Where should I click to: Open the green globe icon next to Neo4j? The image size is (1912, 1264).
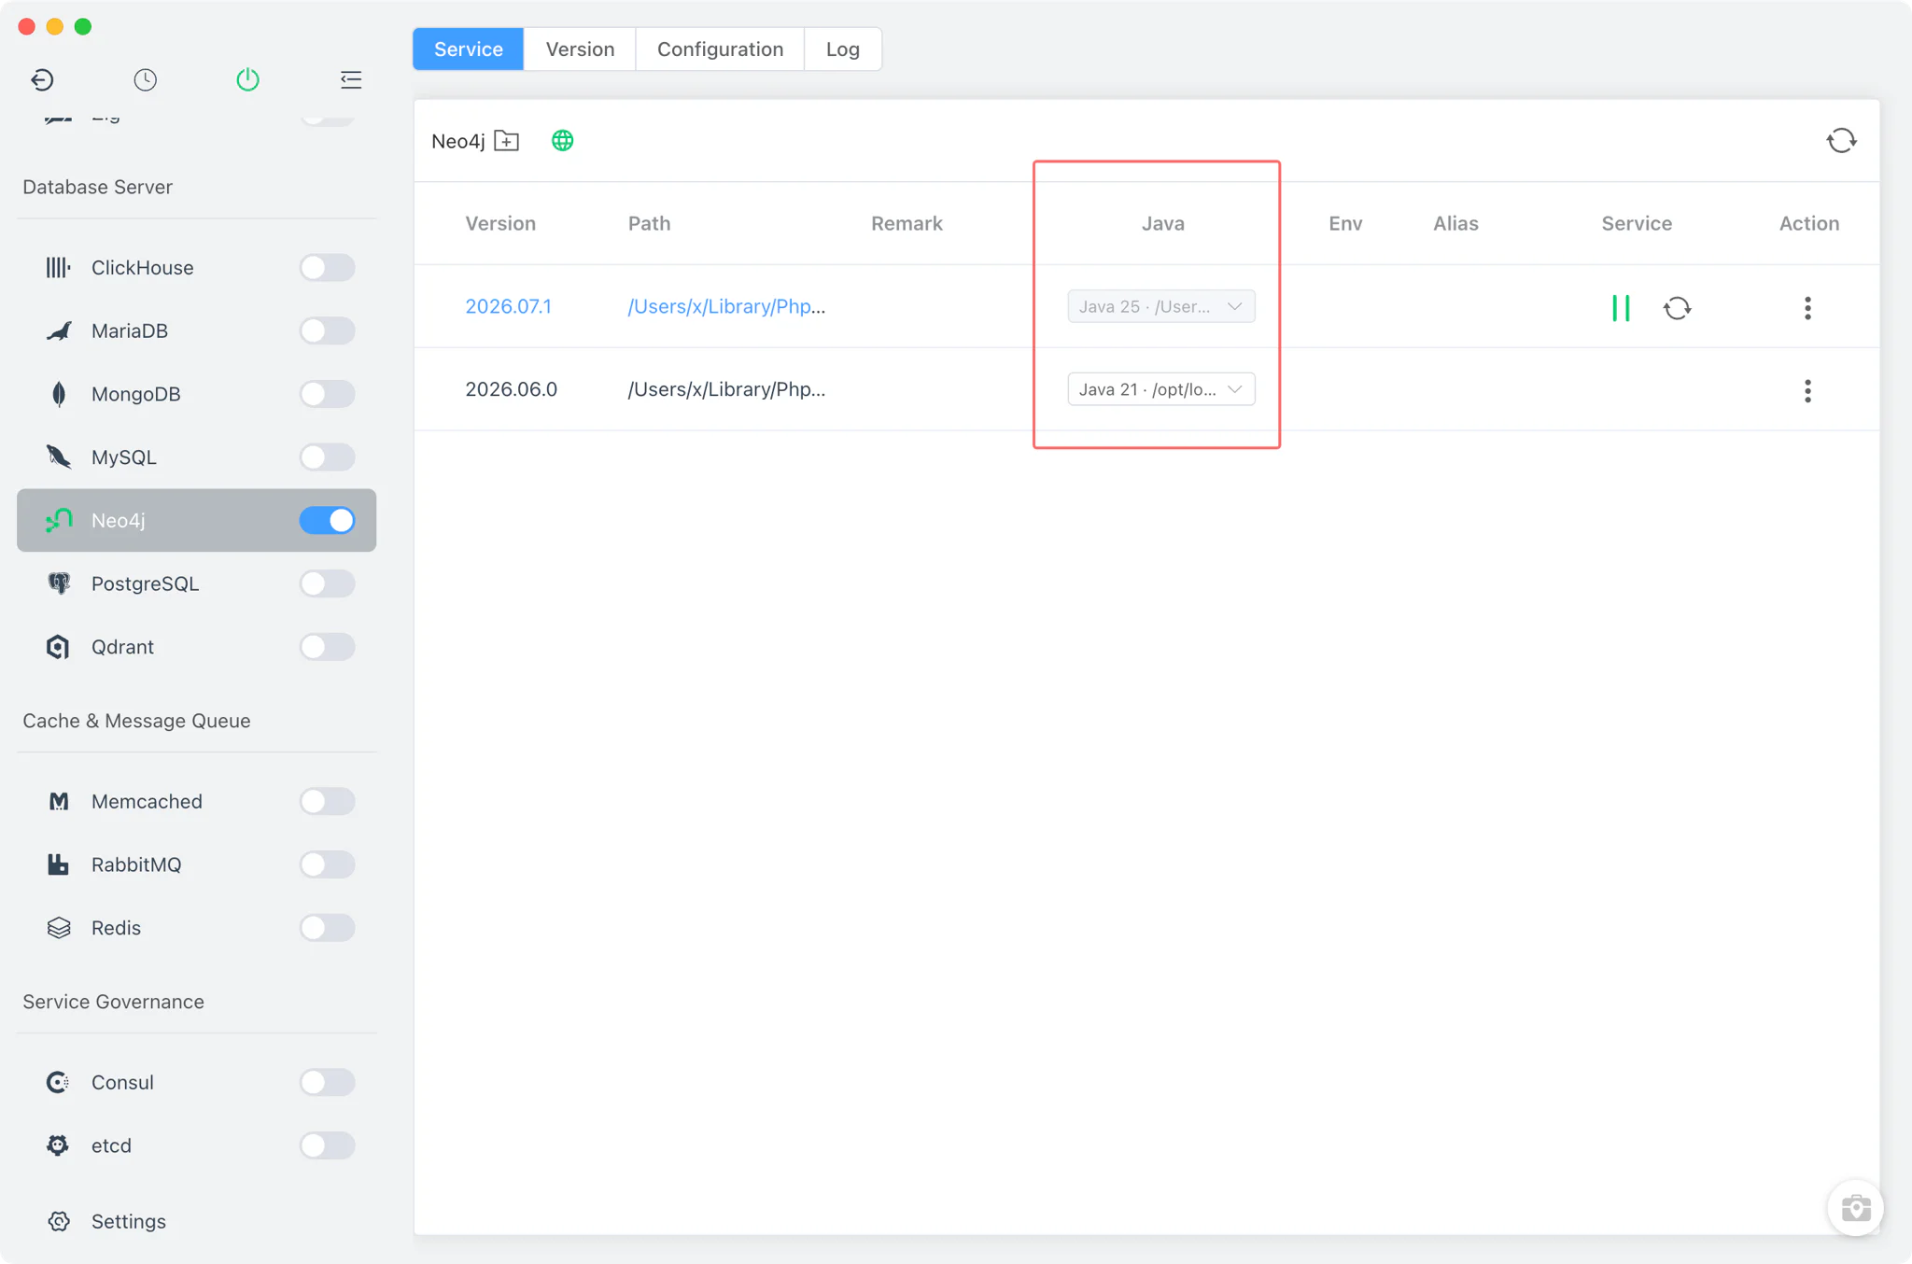pyautogui.click(x=562, y=141)
